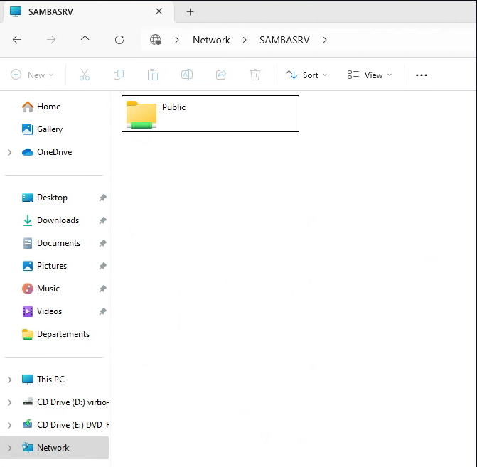The height and width of the screenshot is (467, 477).
Task: Open the View options dropdown
Action: (369, 75)
